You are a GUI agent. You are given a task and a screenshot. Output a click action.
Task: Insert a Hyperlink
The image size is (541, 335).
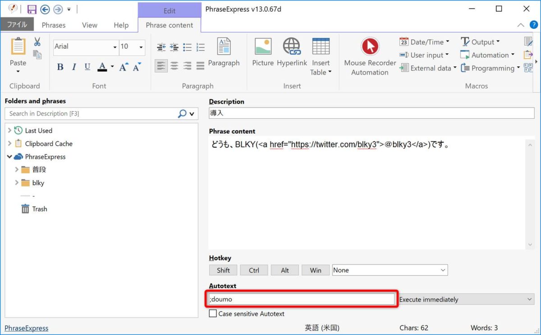[x=292, y=53]
